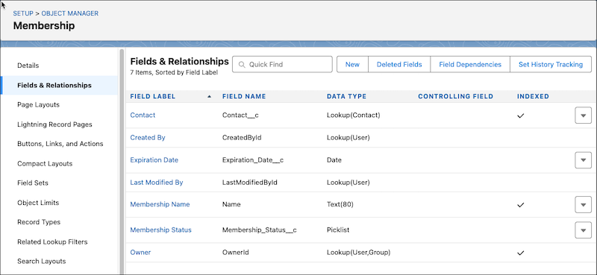Open the Membership Status row action dropdown

(583, 230)
